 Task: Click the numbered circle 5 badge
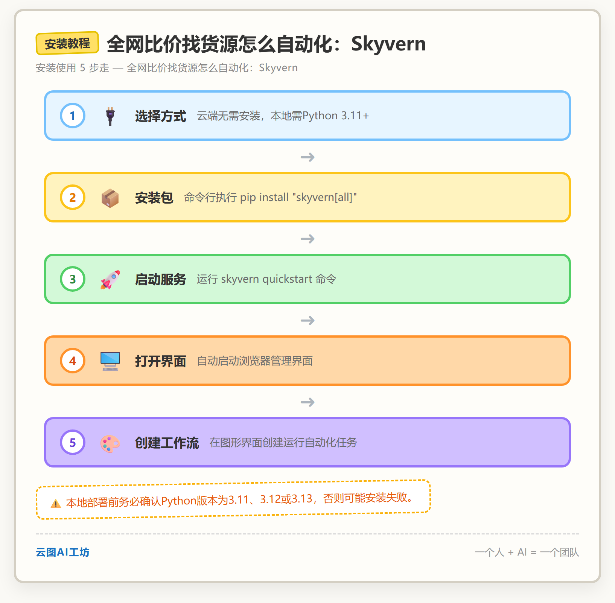(73, 442)
